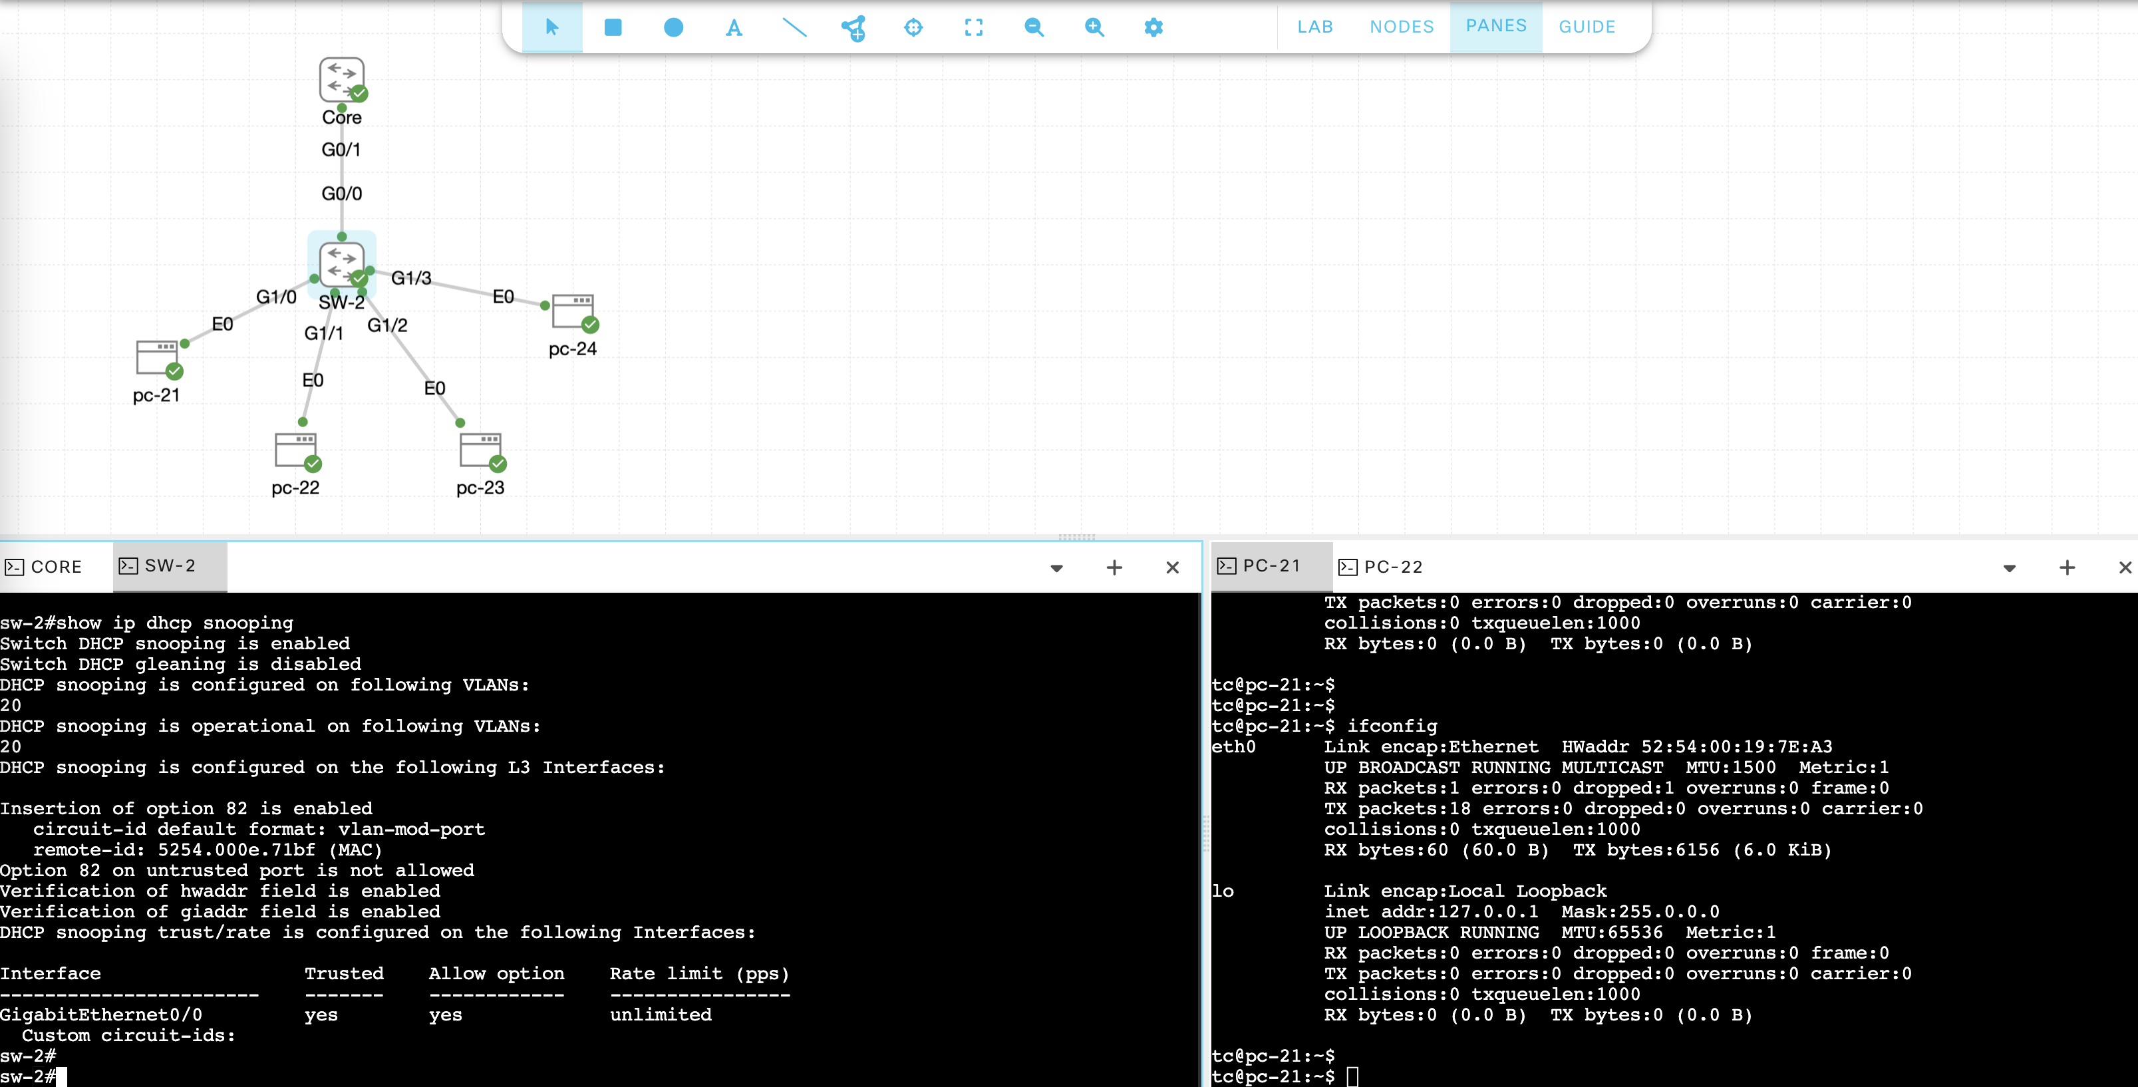The image size is (2138, 1087).
Task: Zoom out of the topology canvas
Action: pos(1033,27)
